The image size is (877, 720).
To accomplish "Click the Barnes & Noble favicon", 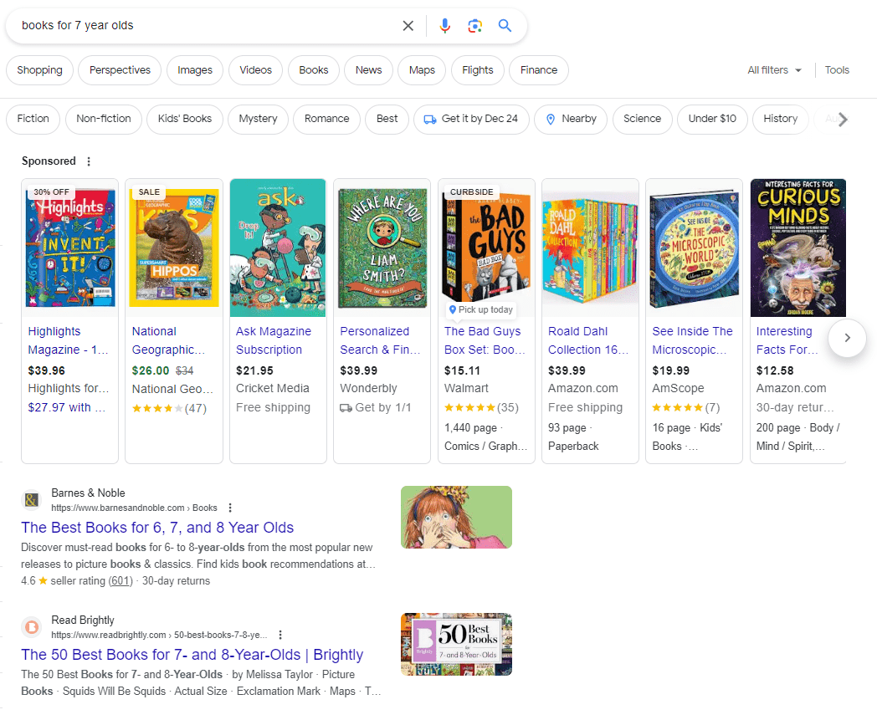I will coord(32,500).
